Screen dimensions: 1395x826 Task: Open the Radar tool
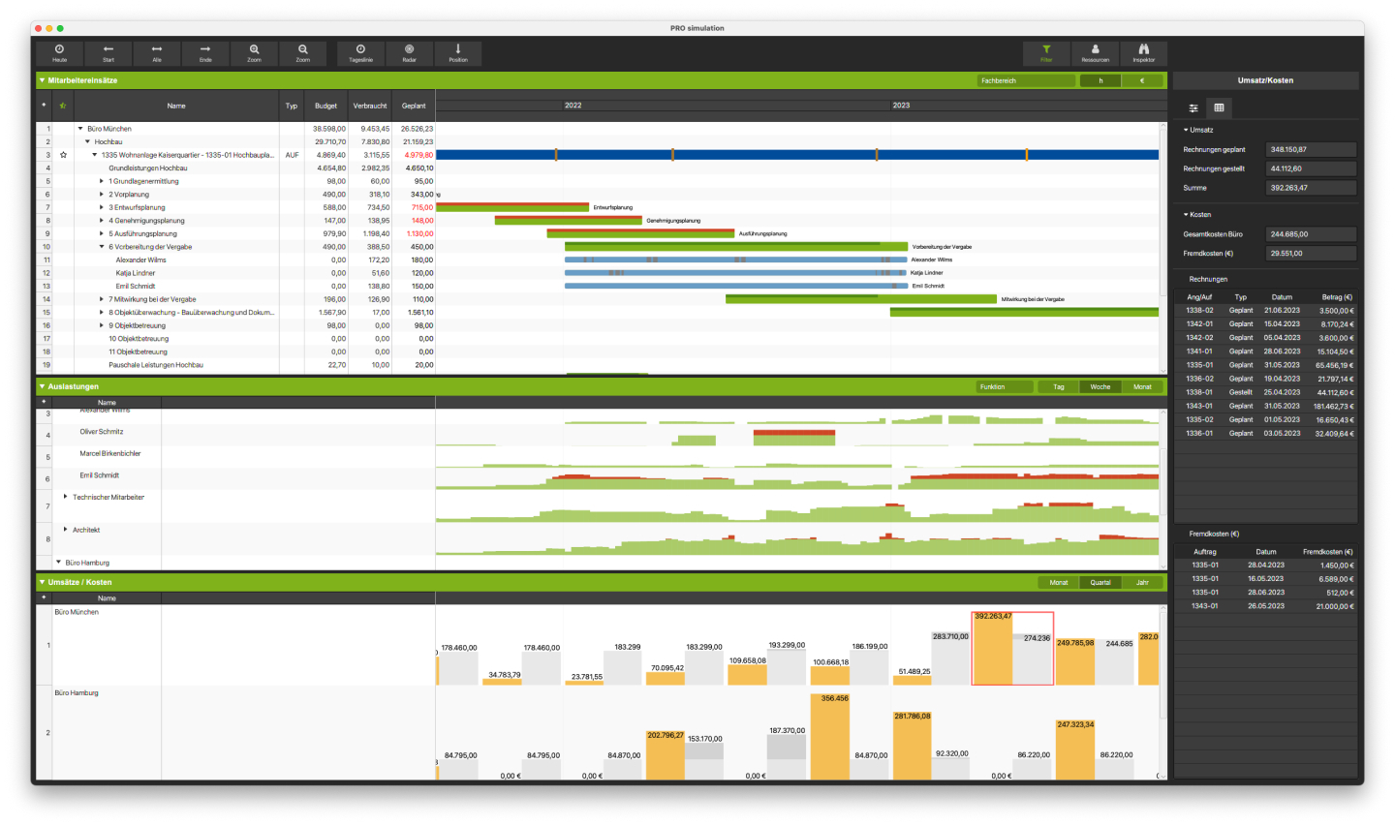tap(409, 52)
